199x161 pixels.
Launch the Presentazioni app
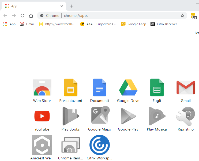pyautogui.click(x=71, y=87)
